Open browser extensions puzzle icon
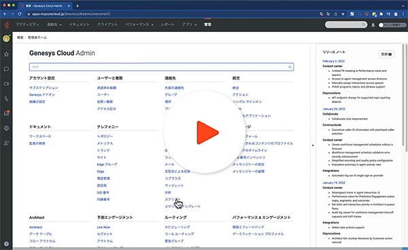Viewport: 408px width, 250px height. [x=381, y=14]
